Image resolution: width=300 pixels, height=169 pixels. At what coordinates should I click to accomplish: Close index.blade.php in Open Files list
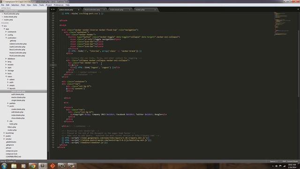click(2, 17)
